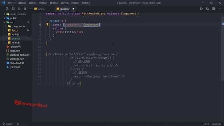Open the 选择(S) menu

tap(33, 3)
